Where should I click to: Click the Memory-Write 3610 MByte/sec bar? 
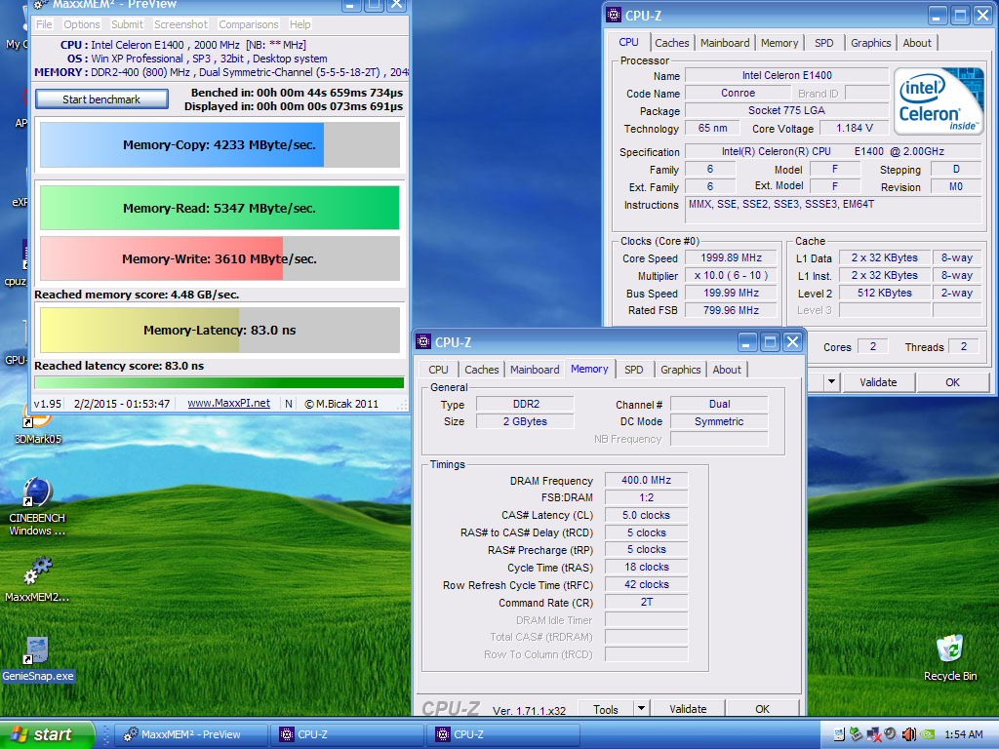pyautogui.click(x=220, y=258)
